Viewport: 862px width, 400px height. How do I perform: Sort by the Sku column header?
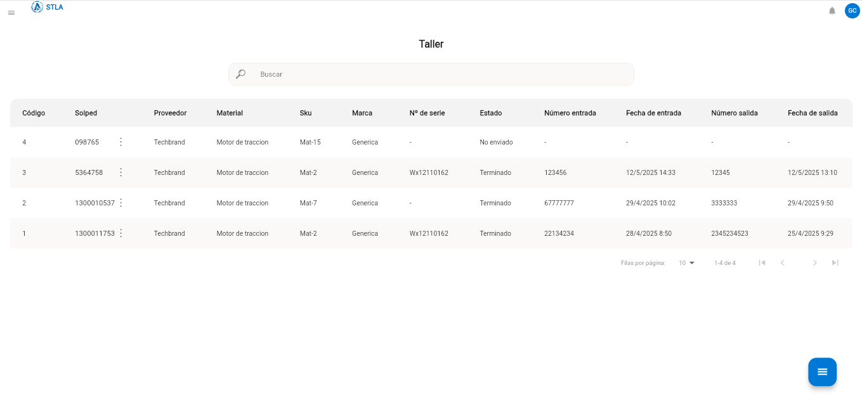[306, 113]
